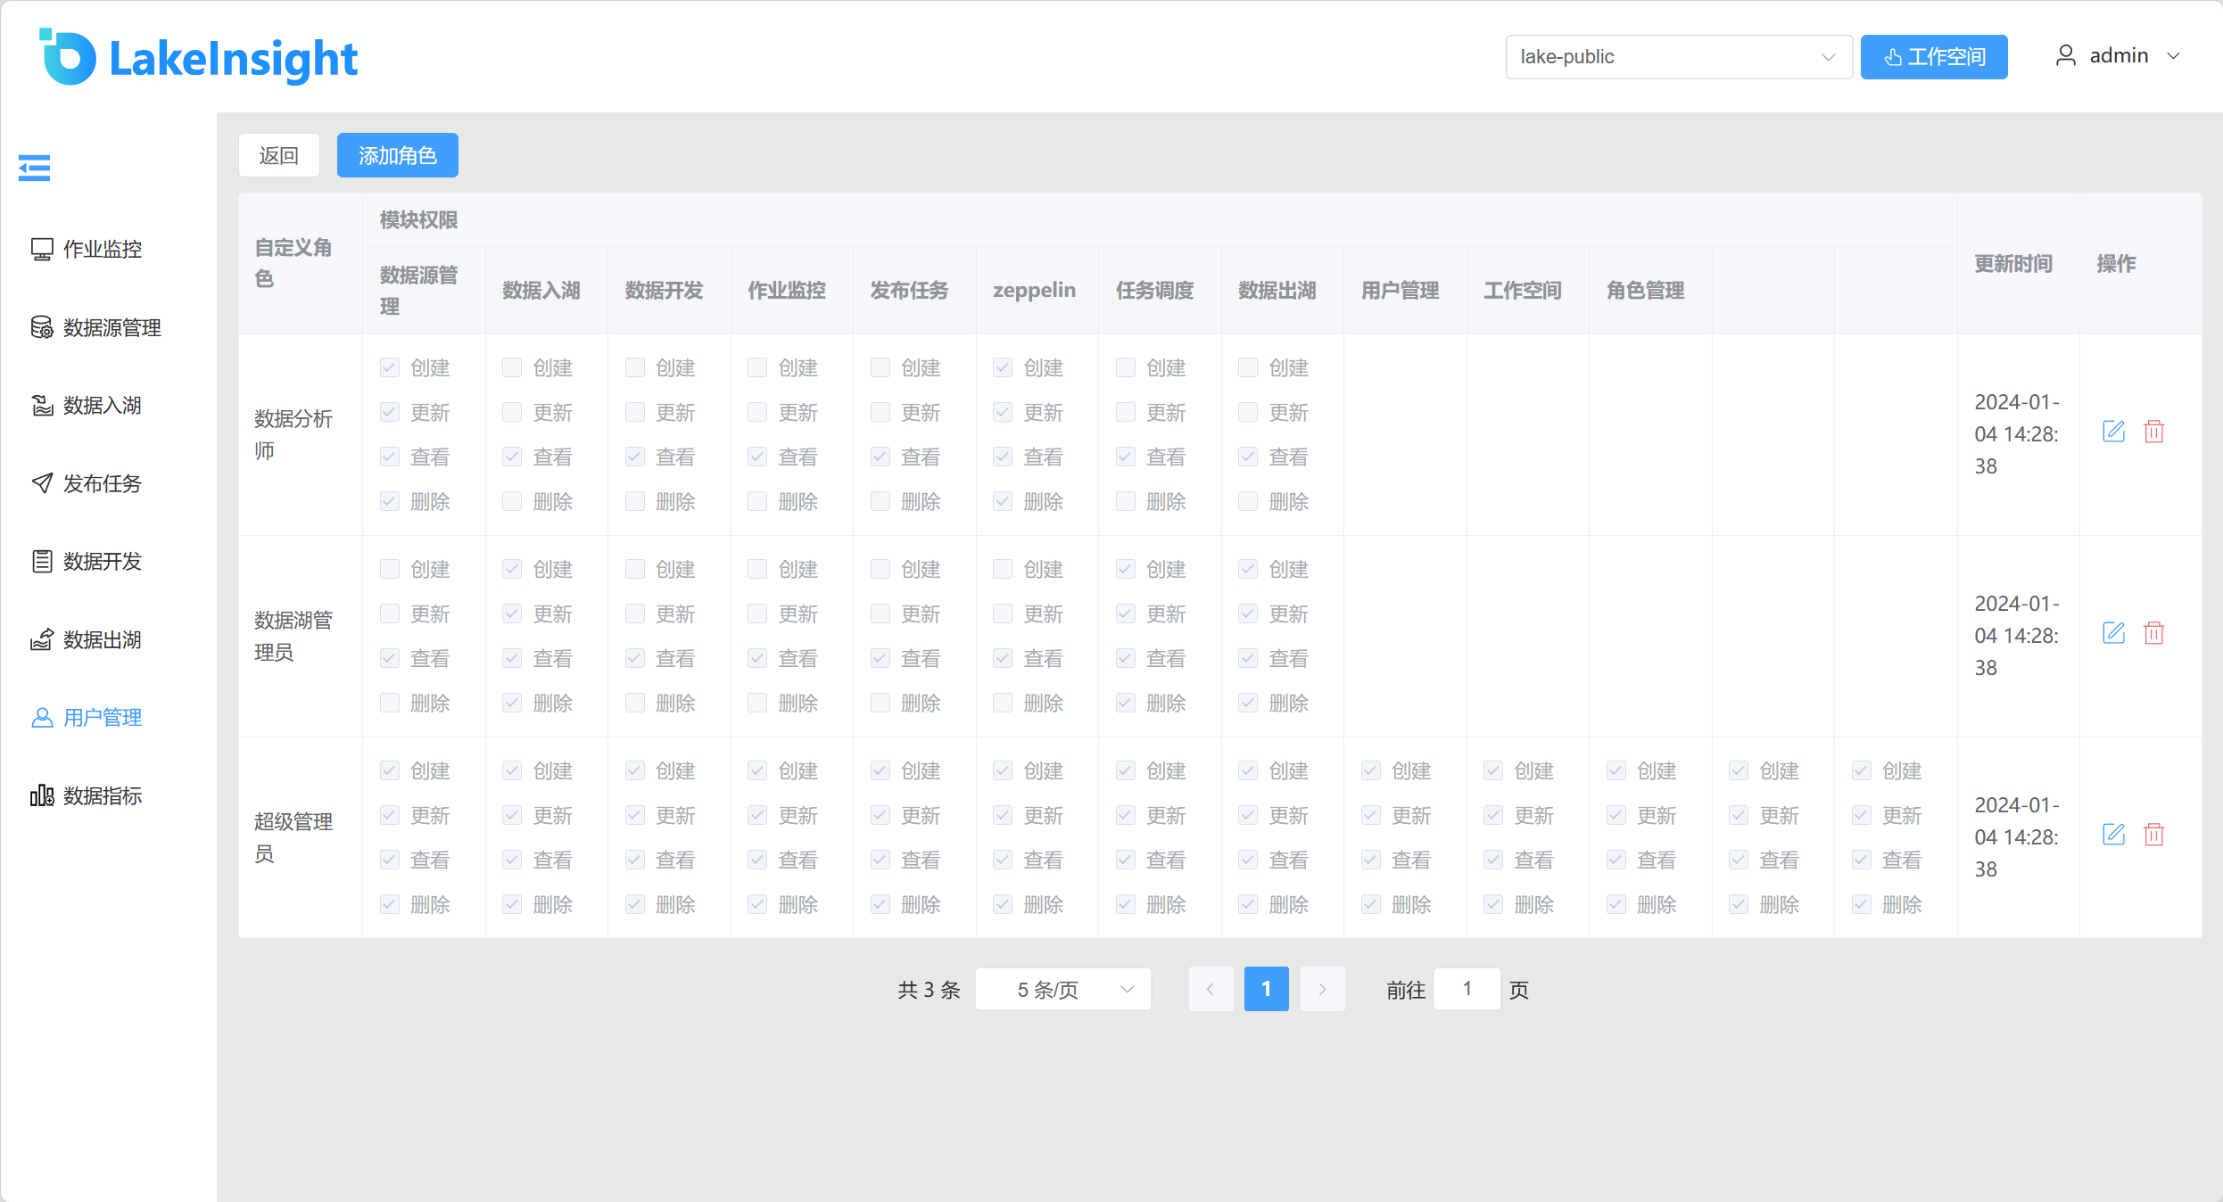Click the 数据分析师 role name cell
The height and width of the screenshot is (1202, 2223).
tap(301, 435)
